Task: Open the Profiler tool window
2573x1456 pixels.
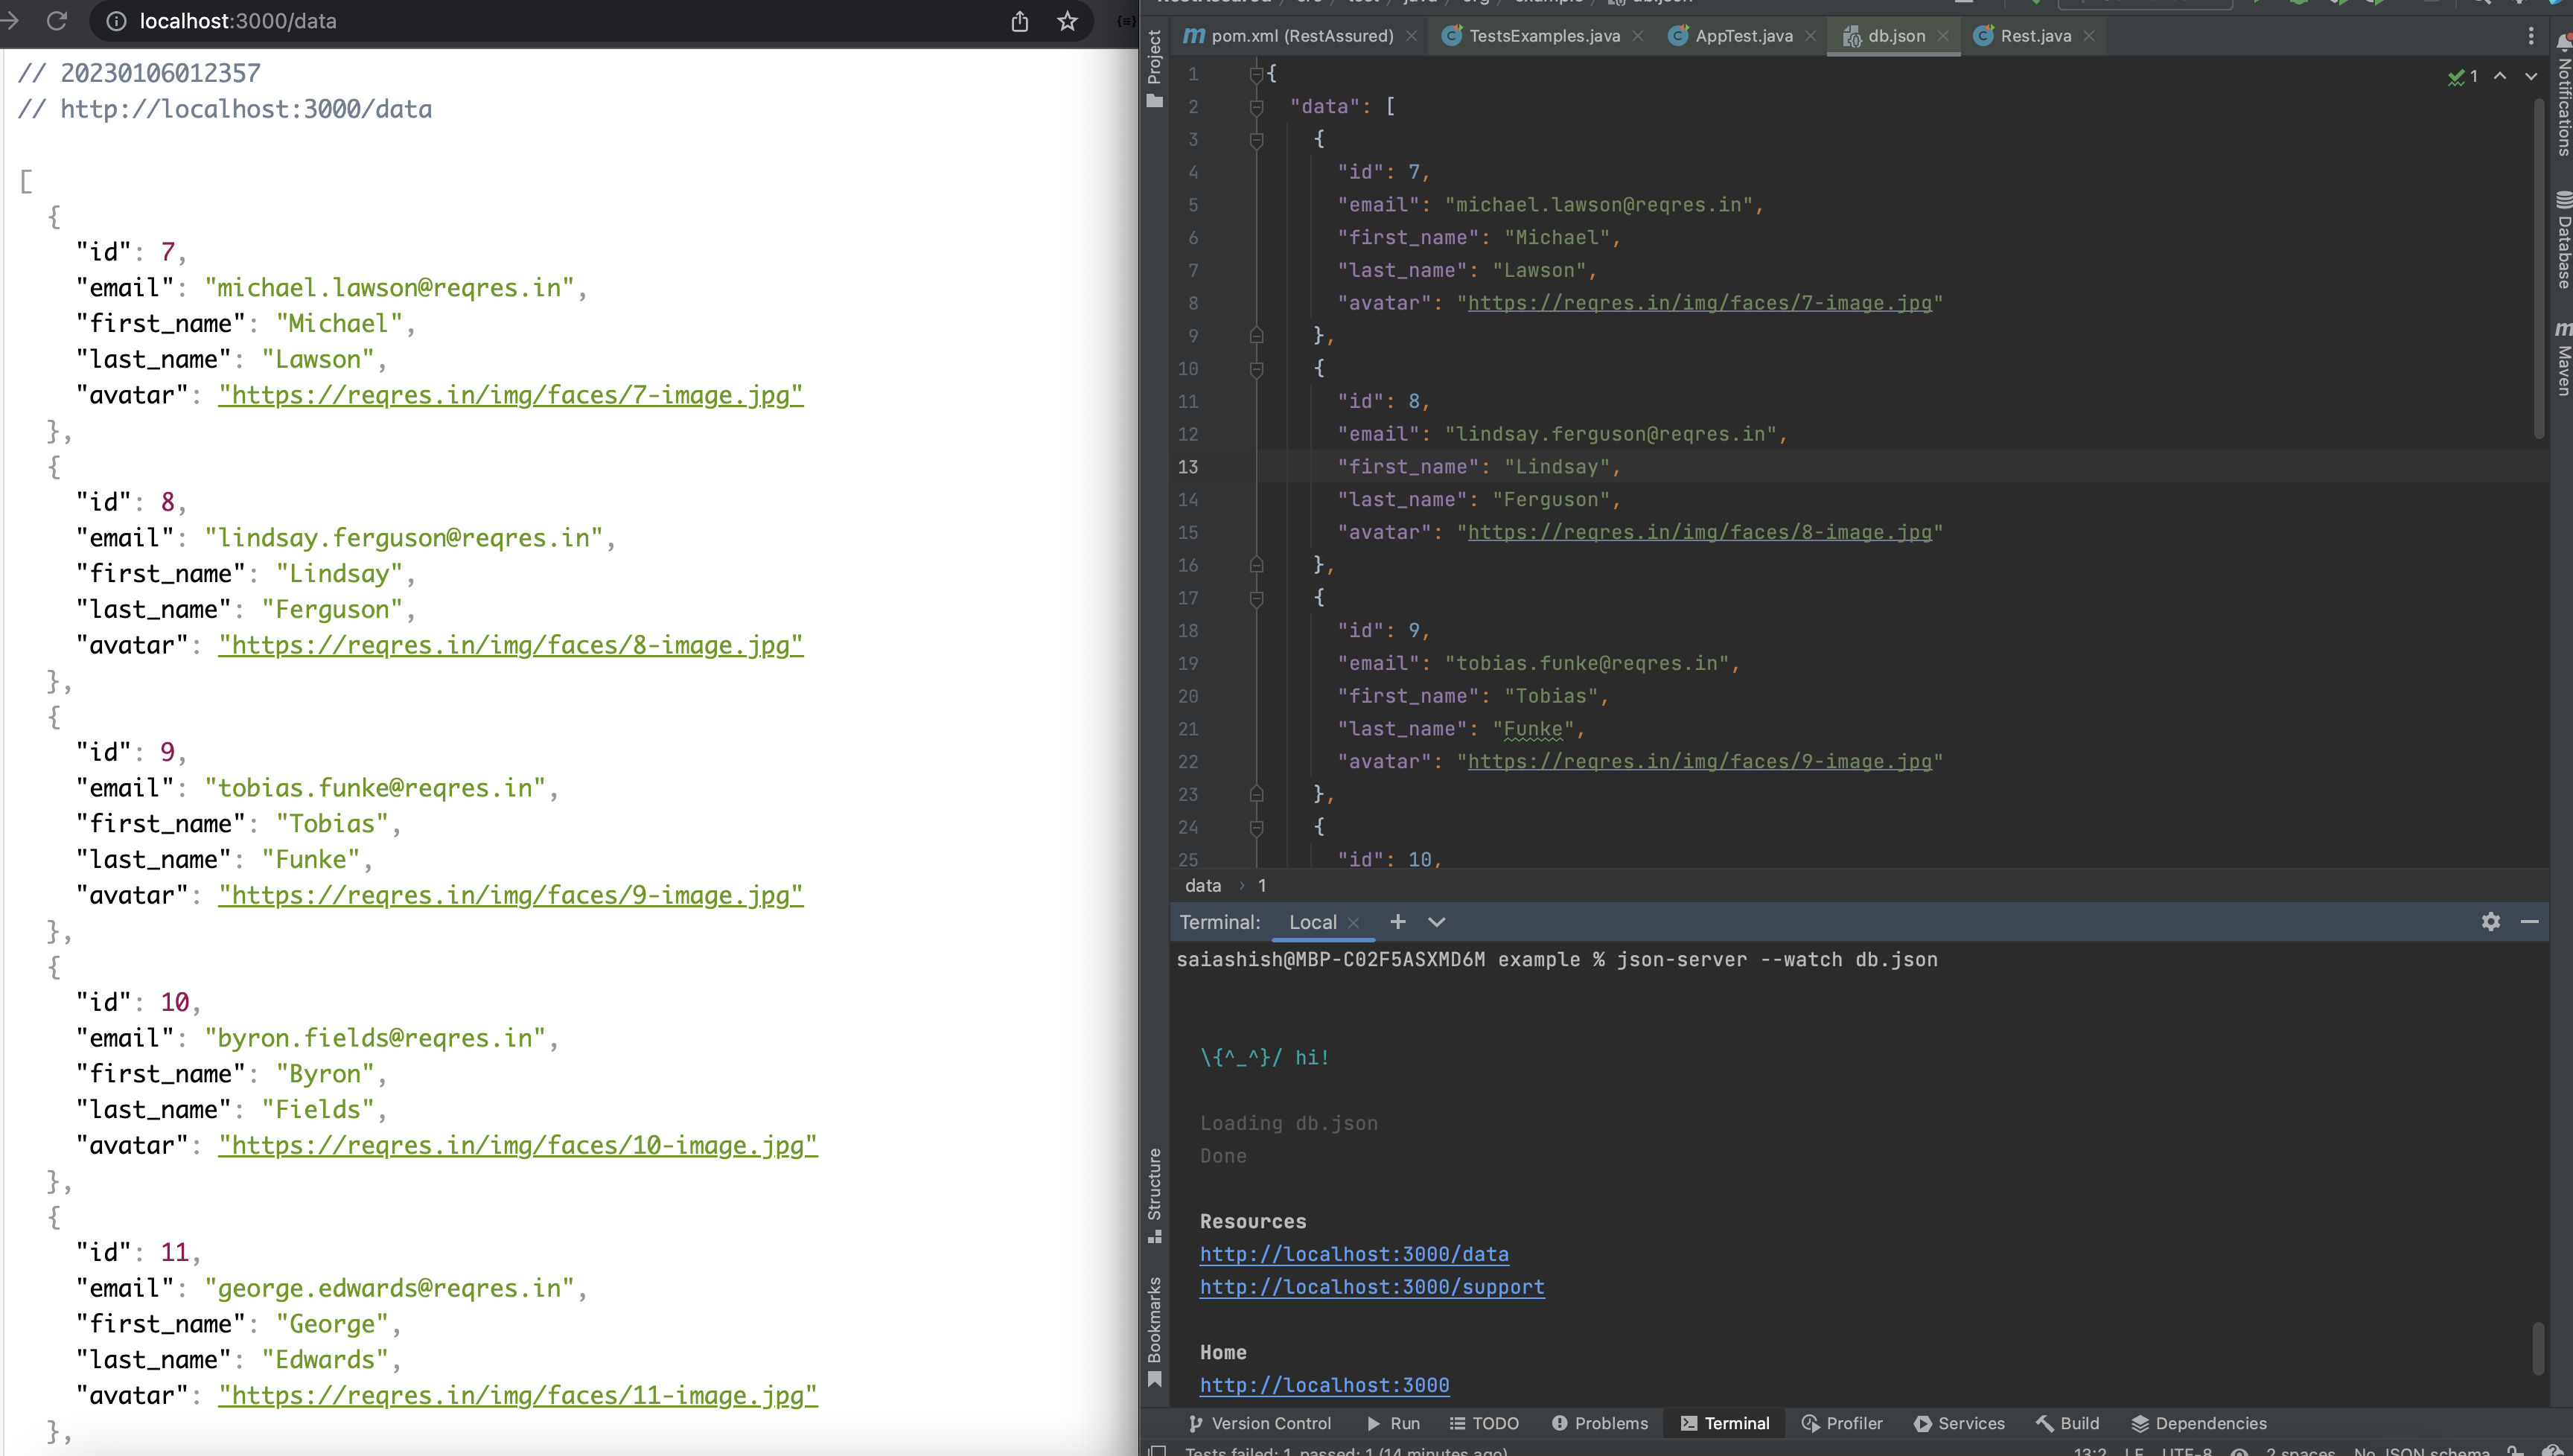Action: [1843, 1423]
